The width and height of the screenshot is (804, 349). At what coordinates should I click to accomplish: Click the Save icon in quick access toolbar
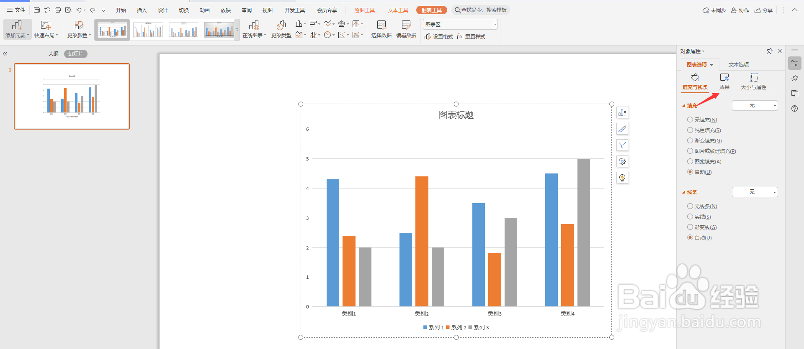[37, 10]
